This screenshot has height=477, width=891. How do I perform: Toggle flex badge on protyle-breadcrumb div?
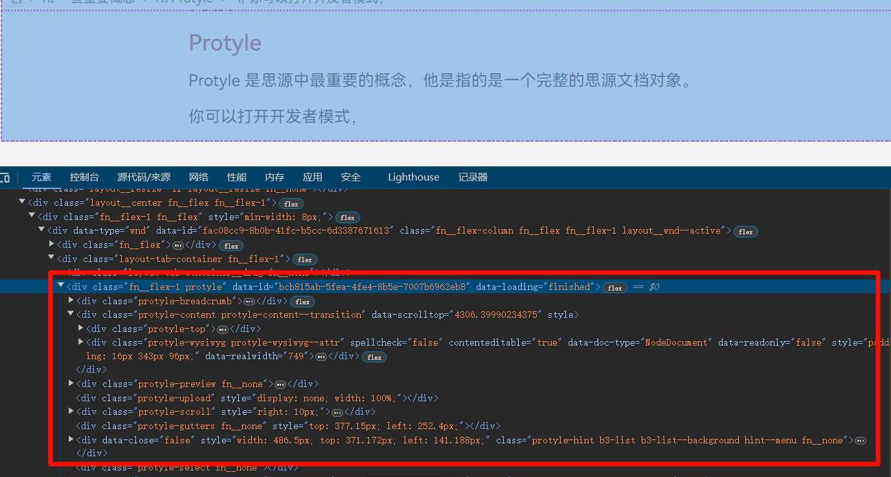click(x=302, y=302)
